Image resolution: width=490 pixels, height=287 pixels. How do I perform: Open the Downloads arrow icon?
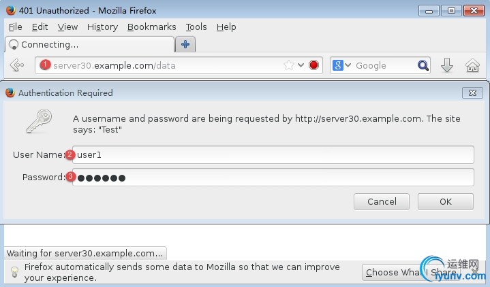pyautogui.click(x=447, y=65)
